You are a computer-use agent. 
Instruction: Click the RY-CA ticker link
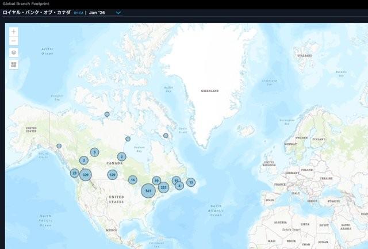79,12
